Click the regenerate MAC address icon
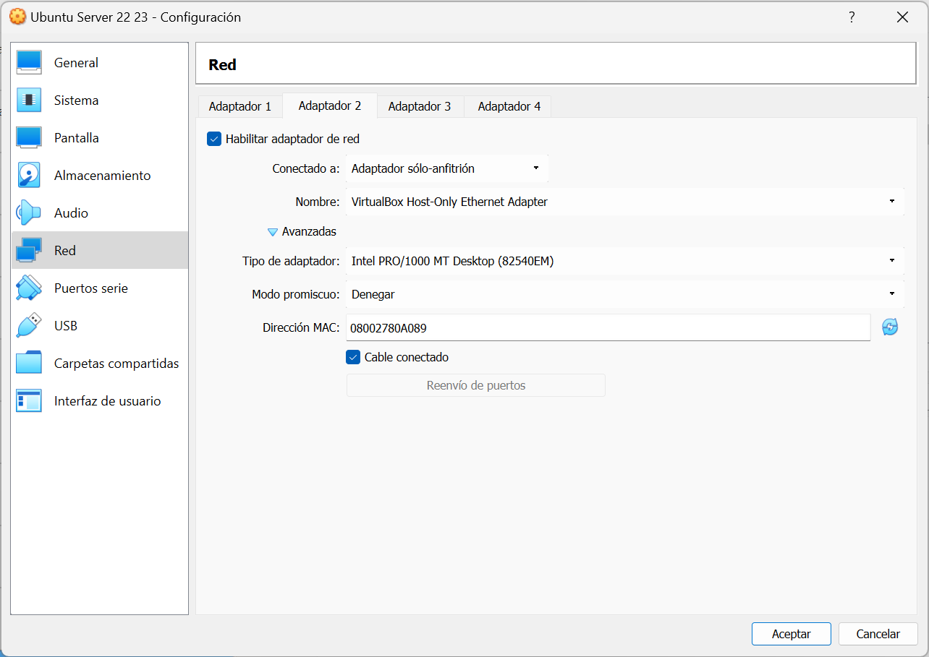The image size is (929, 657). pos(890,327)
